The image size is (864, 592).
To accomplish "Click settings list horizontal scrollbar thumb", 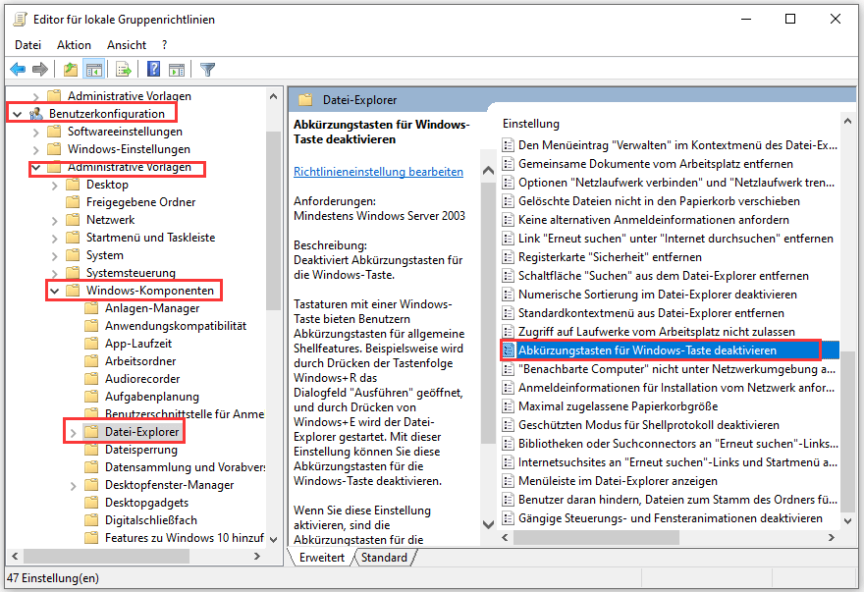I will (594, 537).
